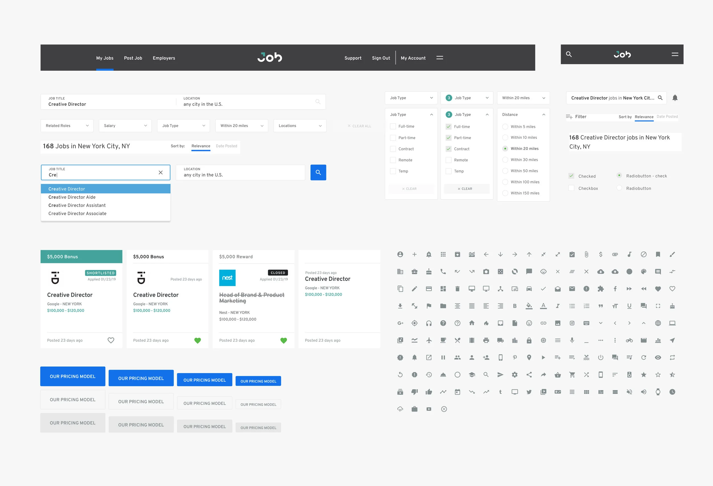Favorite the shortlisted Creative Director job card
The image size is (713, 486).
tap(111, 340)
